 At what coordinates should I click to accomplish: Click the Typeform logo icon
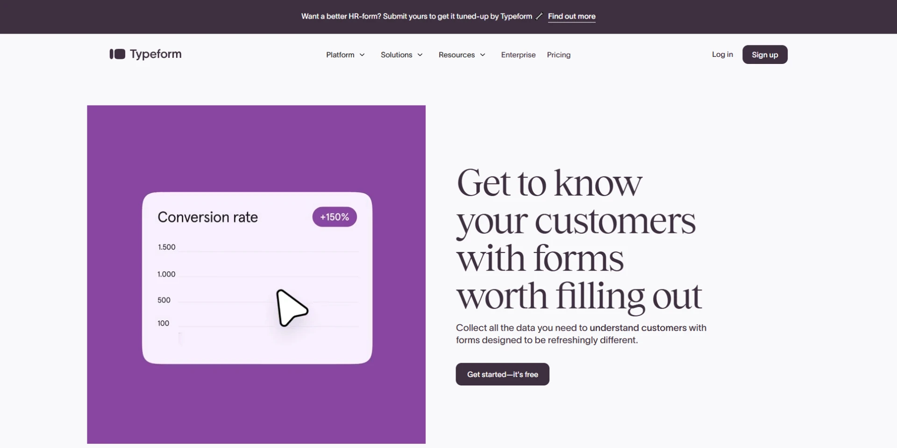point(117,54)
